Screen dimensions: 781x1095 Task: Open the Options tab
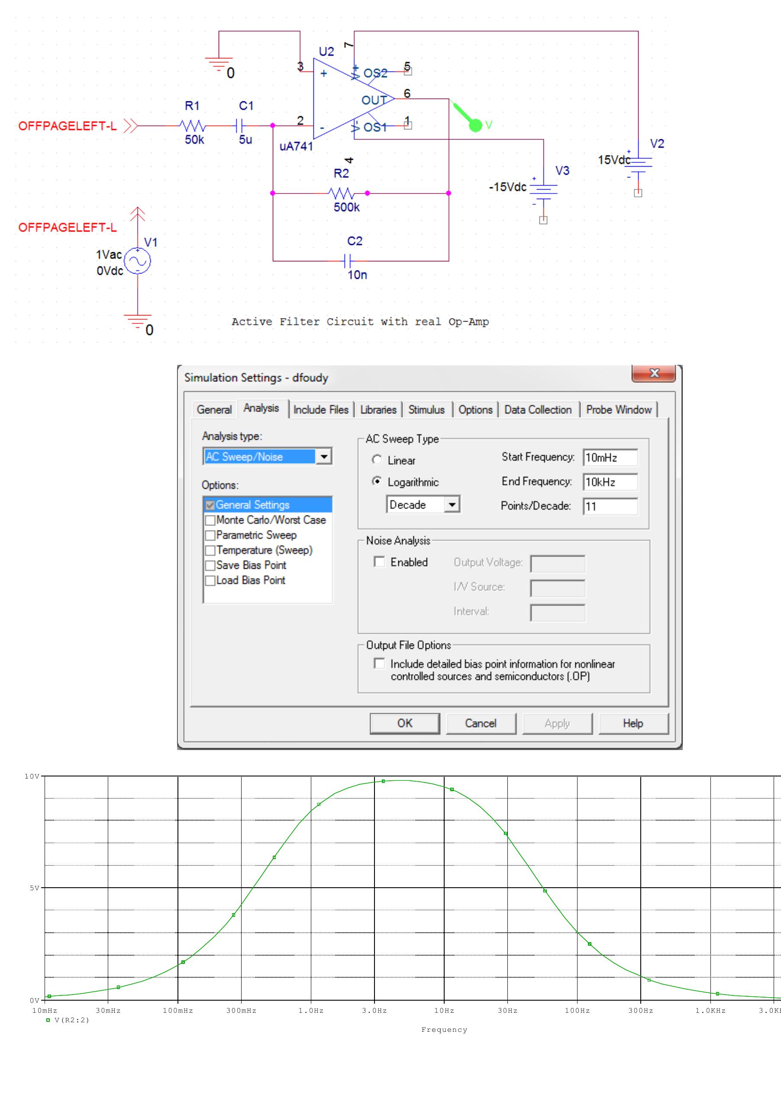tap(476, 409)
